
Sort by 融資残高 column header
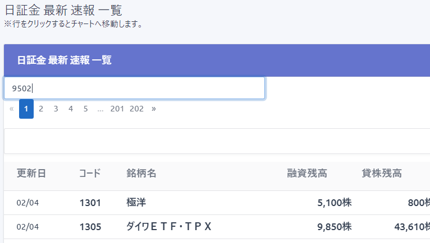pyautogui.click(x=307, y=174)
